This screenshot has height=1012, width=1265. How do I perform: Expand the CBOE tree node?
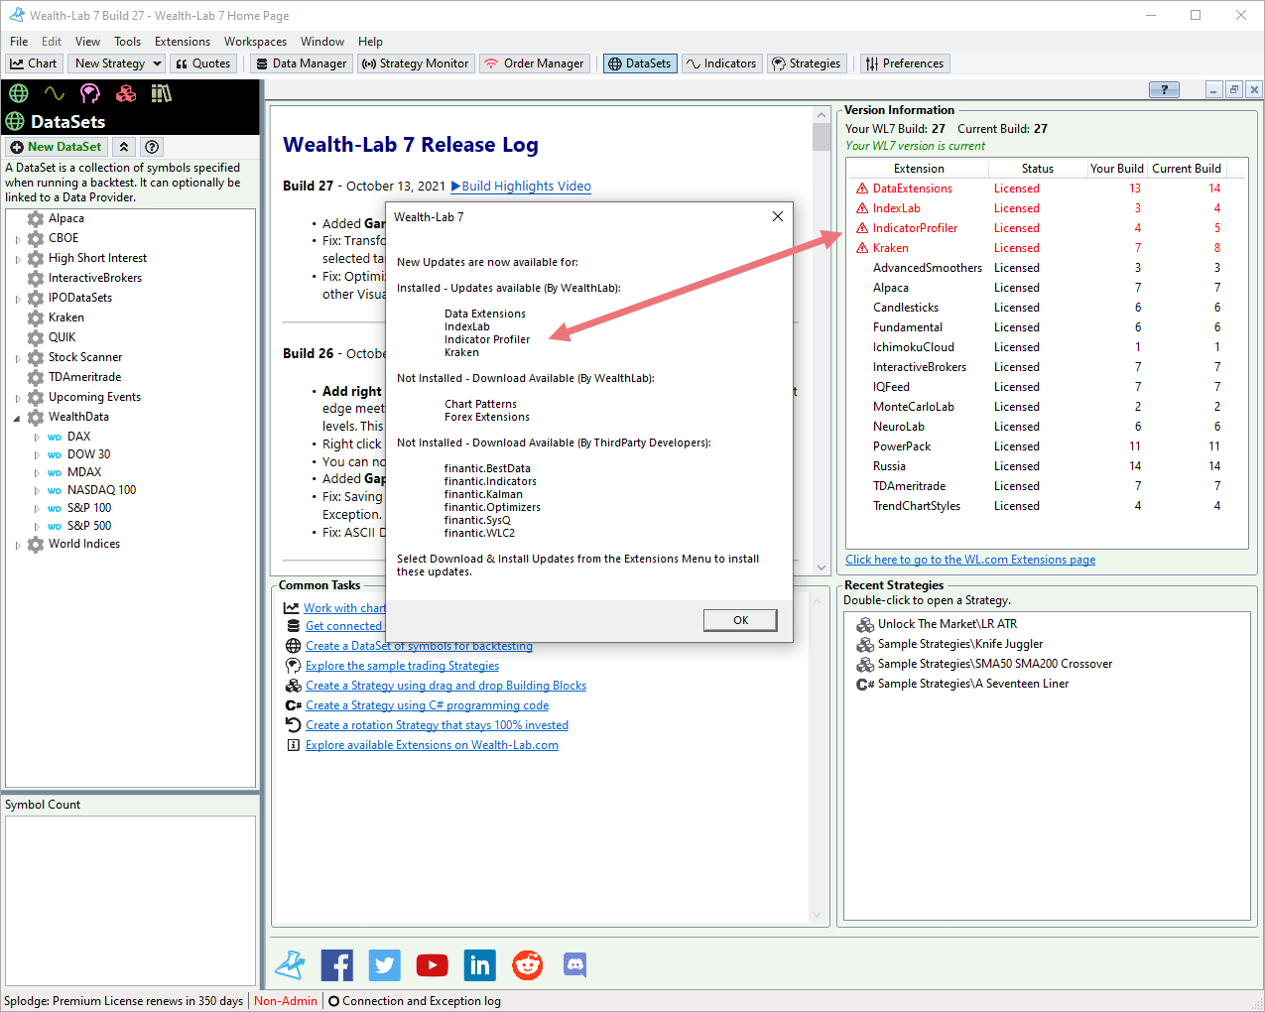point(18,239)
